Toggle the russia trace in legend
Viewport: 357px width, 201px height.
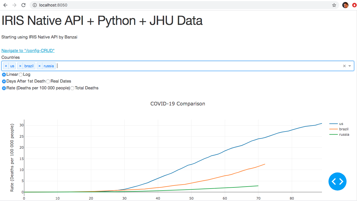point(339,135)
